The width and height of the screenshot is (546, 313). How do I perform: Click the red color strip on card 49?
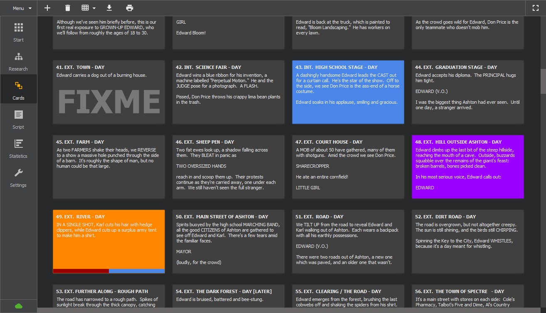pos(81,271)
